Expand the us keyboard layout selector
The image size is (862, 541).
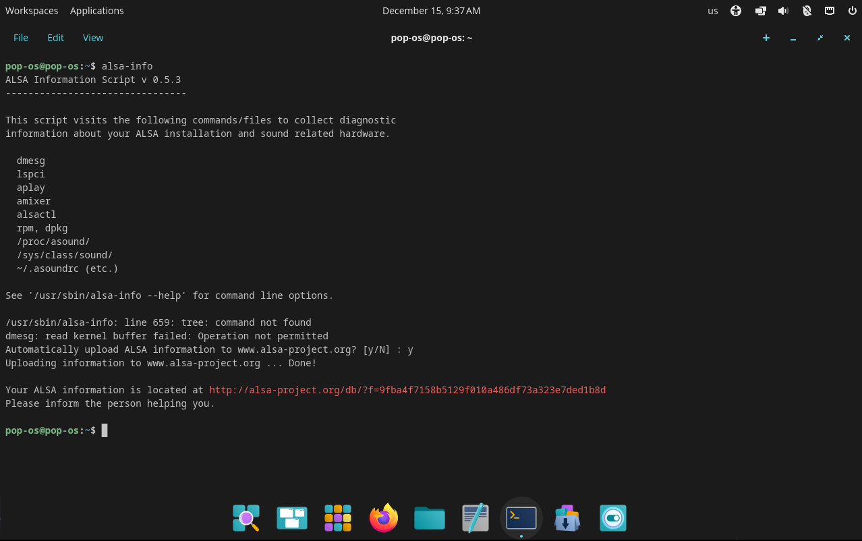tap(712, 11)
